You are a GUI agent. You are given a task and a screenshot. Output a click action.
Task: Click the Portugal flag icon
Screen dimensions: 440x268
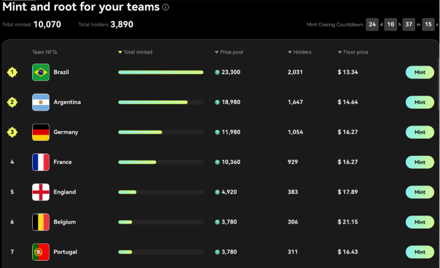click(x=41, y=252)
